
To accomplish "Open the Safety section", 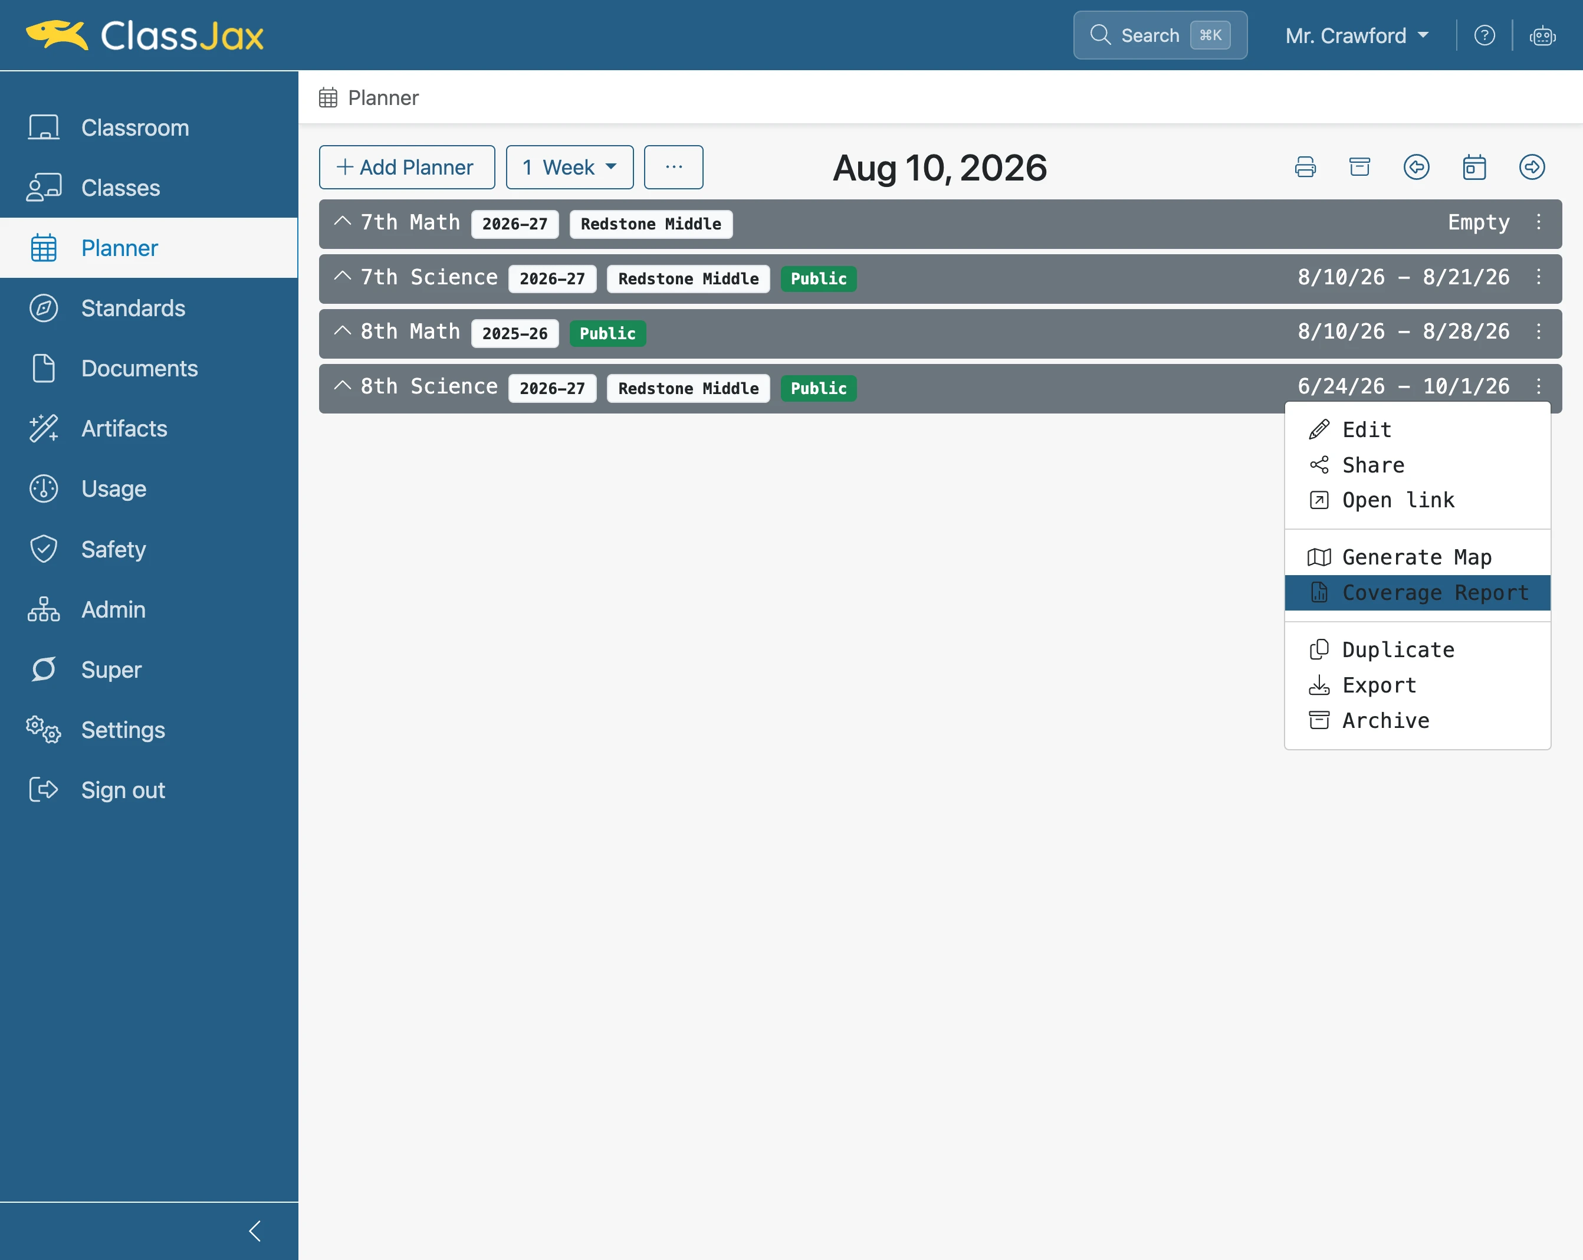I will tap(149, 549).
